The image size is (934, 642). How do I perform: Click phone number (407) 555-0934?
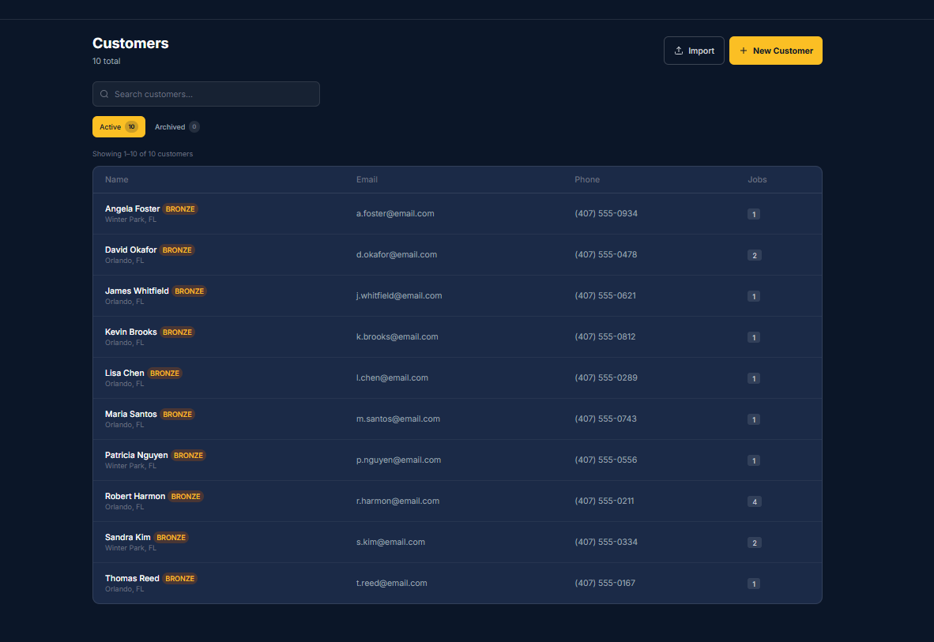click(606, 213)
